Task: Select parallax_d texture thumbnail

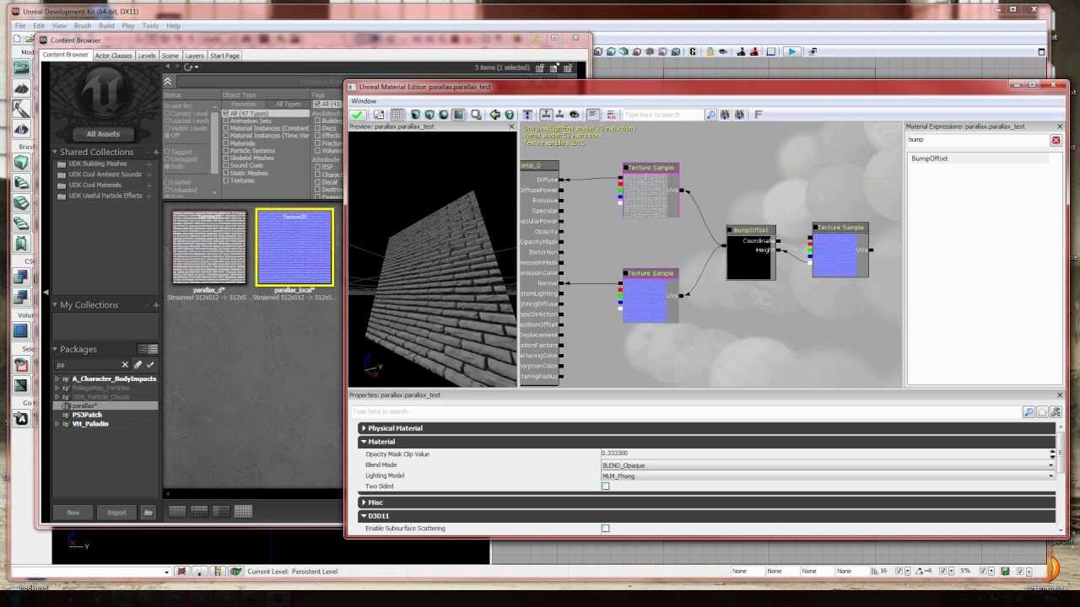Action: (209, 247)
